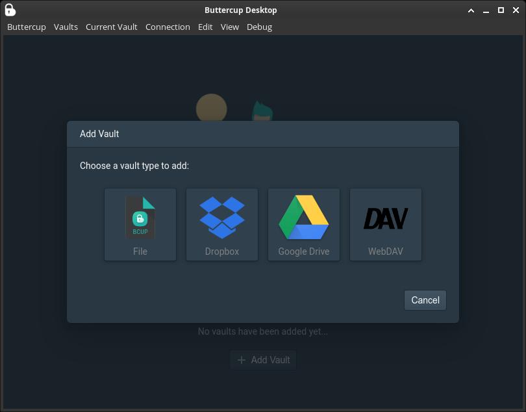Viewport: 526px width, 412px height.
Task: Open the Edit menu
Action: 205,27
